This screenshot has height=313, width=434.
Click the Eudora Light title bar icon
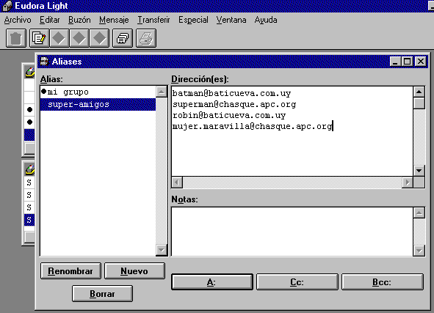pyautogui.click(x=7, y=6)
